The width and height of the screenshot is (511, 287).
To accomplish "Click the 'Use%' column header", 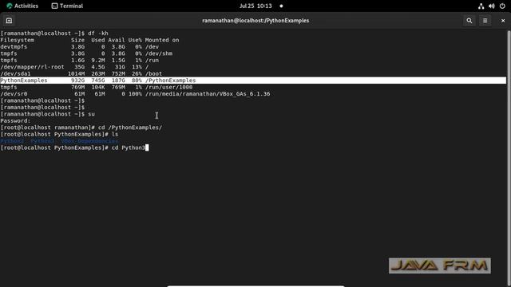I will (x=135, y=40).
